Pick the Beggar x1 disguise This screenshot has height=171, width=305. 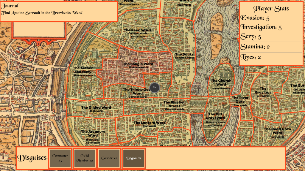coord(134,158)
